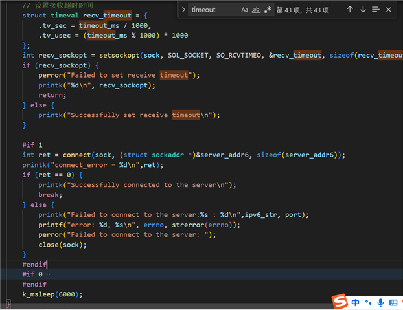The width and height of the screenshot is (403, 310).
Task: Click the Sogou voice input microphone
Action: tap(380, 302)
